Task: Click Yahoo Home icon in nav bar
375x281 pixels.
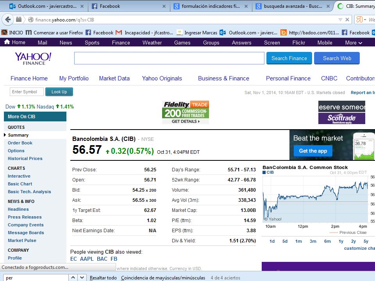Action: (7, 42)
